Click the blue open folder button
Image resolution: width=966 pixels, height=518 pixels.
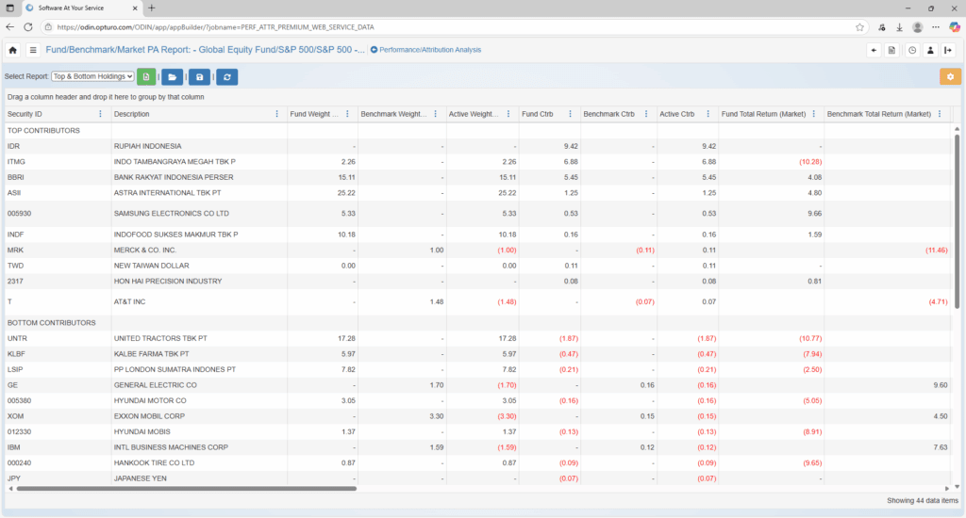pyautogui.click(x=174, y=76)
